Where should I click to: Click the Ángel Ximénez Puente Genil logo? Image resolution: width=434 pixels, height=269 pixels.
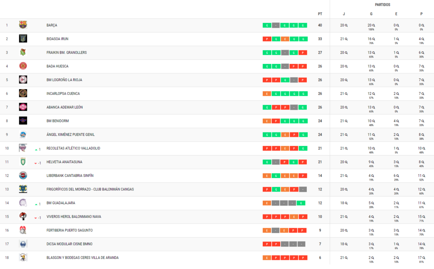pyautogui.click(x=23, y=134)
